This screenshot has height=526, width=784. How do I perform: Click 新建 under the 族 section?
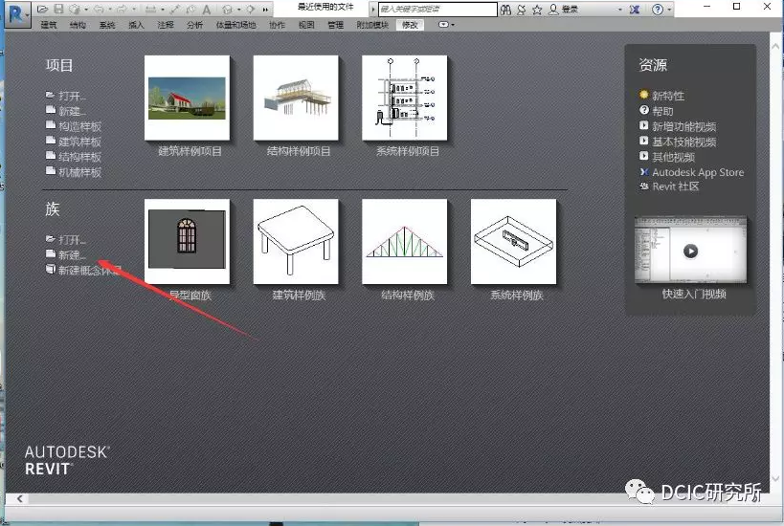66,254
